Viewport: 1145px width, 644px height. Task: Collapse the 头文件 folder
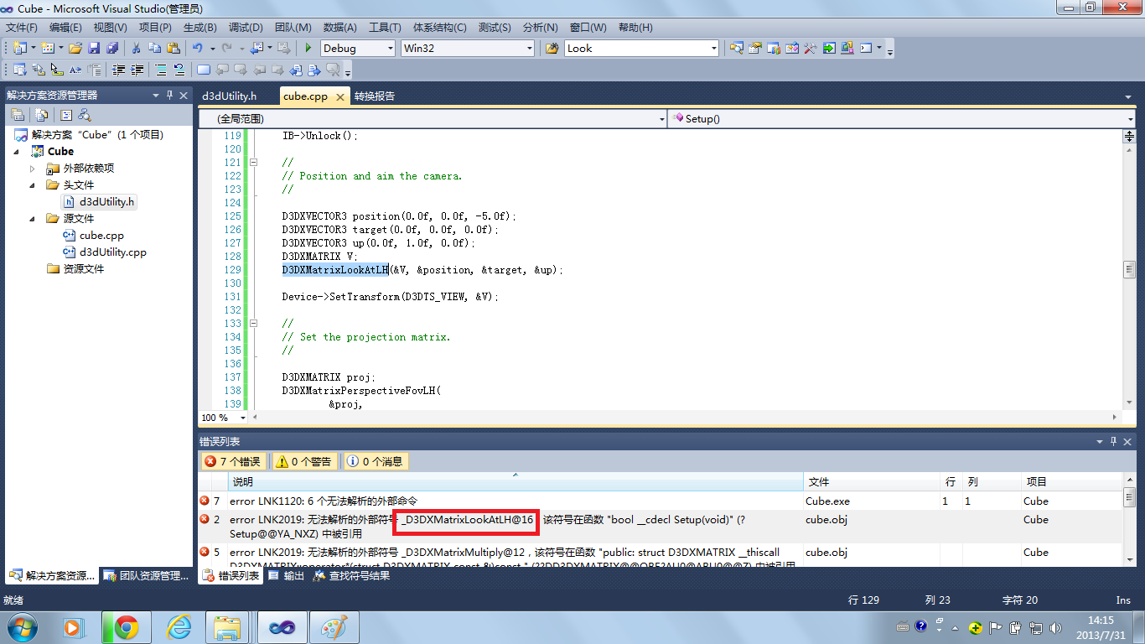(x=33, y=185)
